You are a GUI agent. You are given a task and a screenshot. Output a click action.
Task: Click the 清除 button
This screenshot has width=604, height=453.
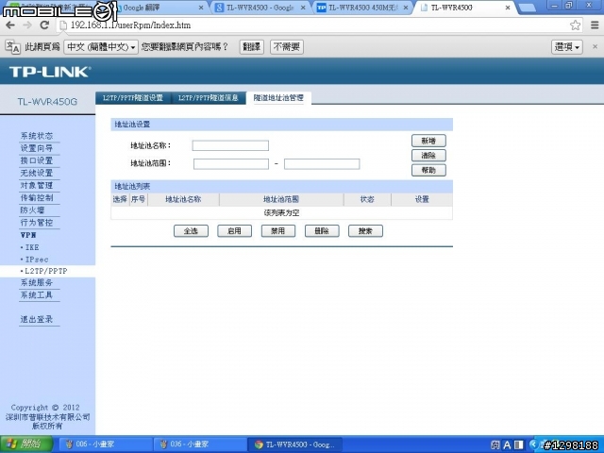(428, 155)
